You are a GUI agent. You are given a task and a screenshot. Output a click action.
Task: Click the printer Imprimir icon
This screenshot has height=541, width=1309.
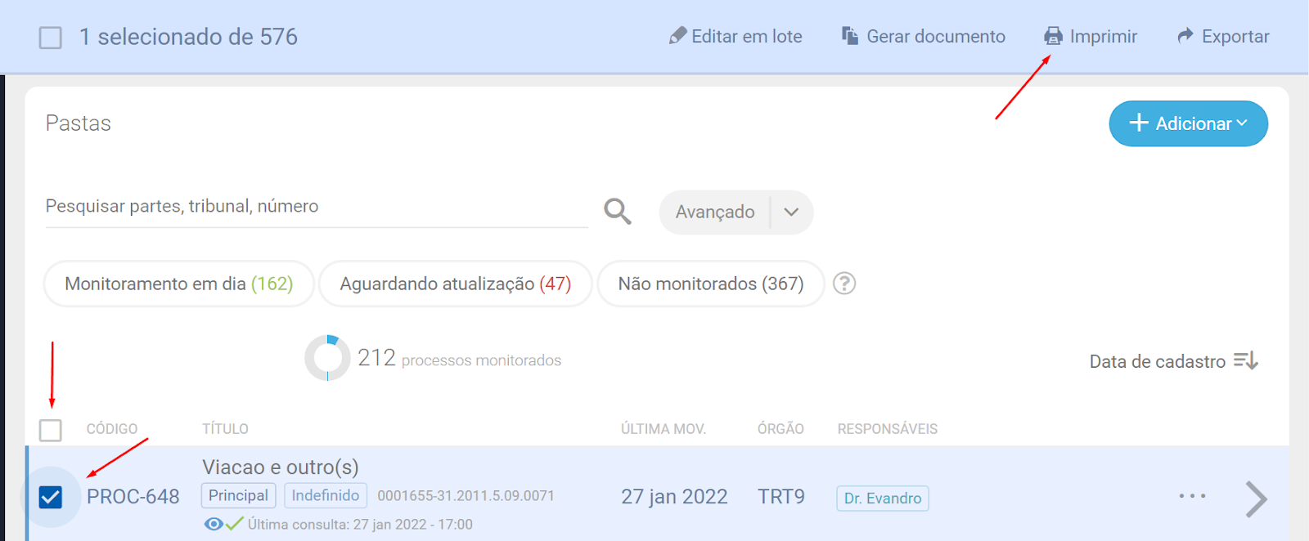click(1053, 36)
